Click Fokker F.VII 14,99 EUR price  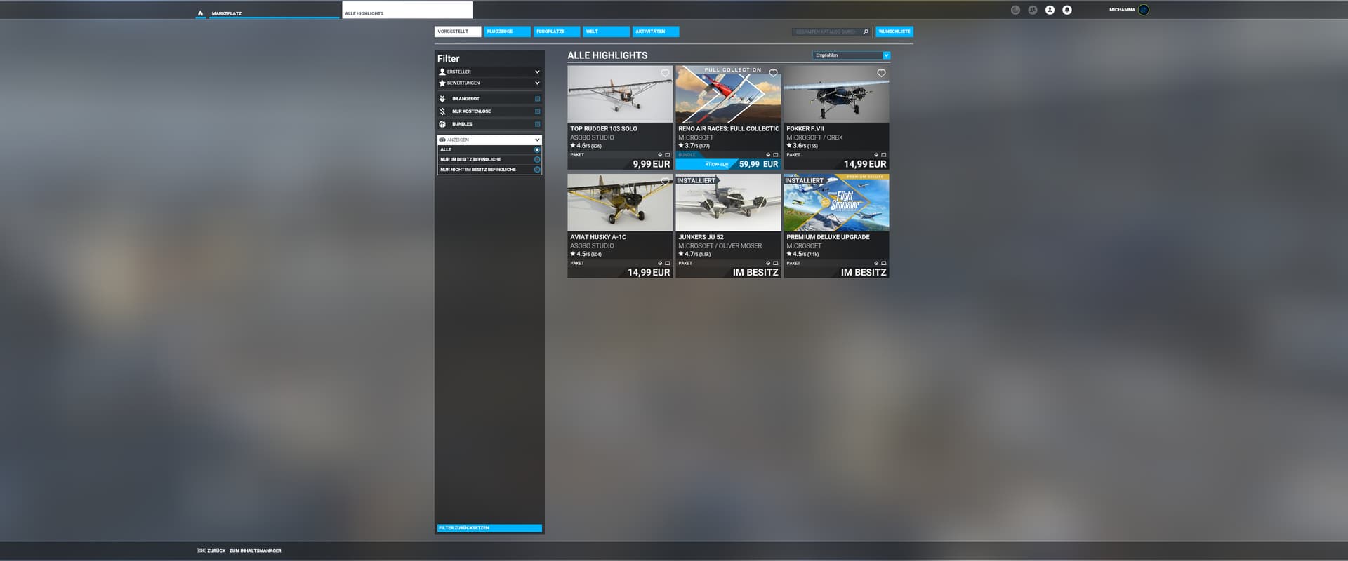pyautogui.click(x=865, y=164)
